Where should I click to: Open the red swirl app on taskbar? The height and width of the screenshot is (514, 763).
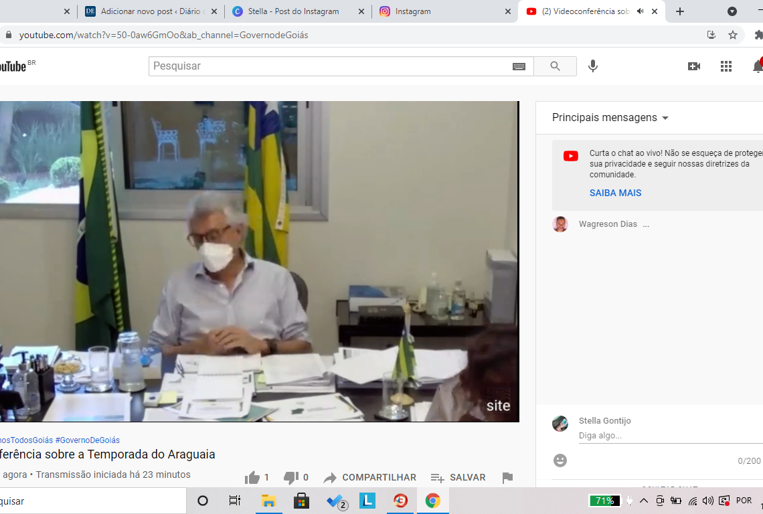click(400, 501)
